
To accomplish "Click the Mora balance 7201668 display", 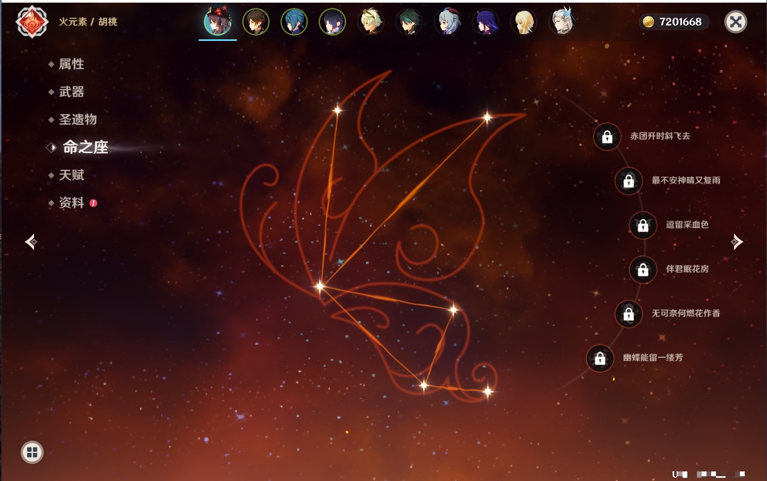I will pyautogui.click(x=674, y=22).
